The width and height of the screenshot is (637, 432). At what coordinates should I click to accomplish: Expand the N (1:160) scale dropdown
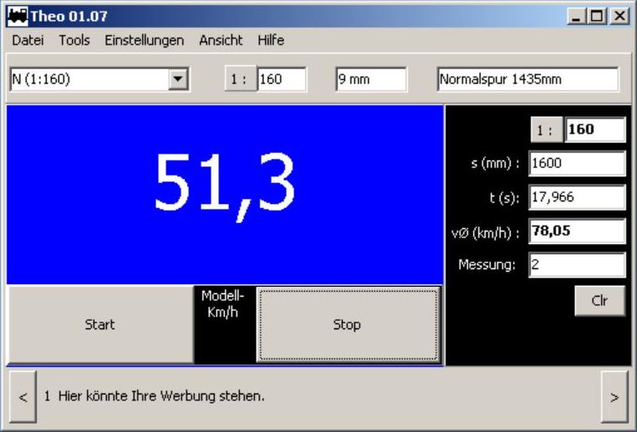(177, 79)
